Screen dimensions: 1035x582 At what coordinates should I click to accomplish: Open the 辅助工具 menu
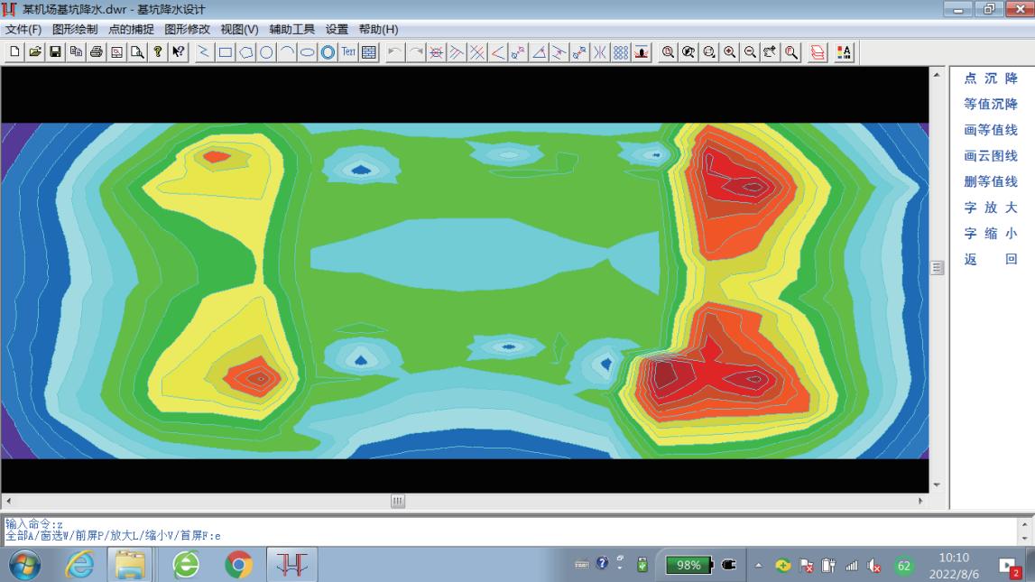coord(291,29)
